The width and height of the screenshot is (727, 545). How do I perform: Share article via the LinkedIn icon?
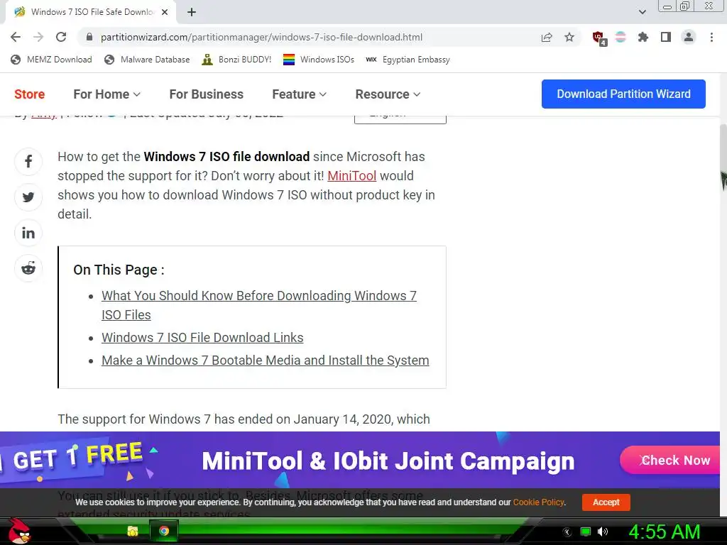(28, 233)
